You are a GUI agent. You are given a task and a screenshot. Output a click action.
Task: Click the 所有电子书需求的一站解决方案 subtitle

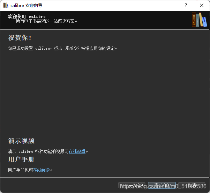pos(46,21)
